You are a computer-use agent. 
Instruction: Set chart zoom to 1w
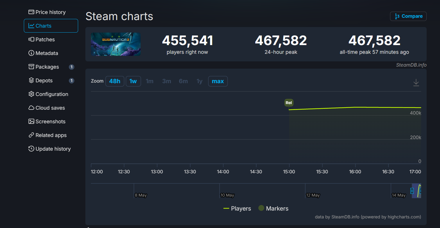coord(133,81)
